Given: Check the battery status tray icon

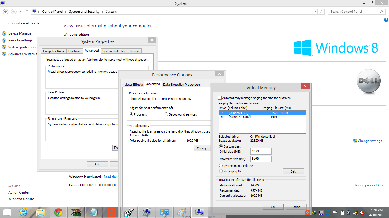Looking at the screenshot, I should pos(342,212).
